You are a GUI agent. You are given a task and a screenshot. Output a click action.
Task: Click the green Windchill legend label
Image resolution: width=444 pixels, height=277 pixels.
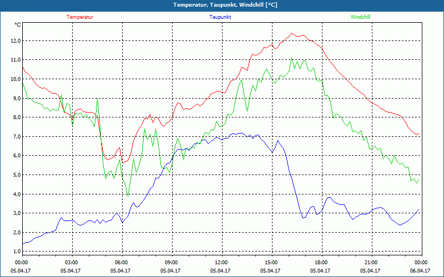coord(360,17)
